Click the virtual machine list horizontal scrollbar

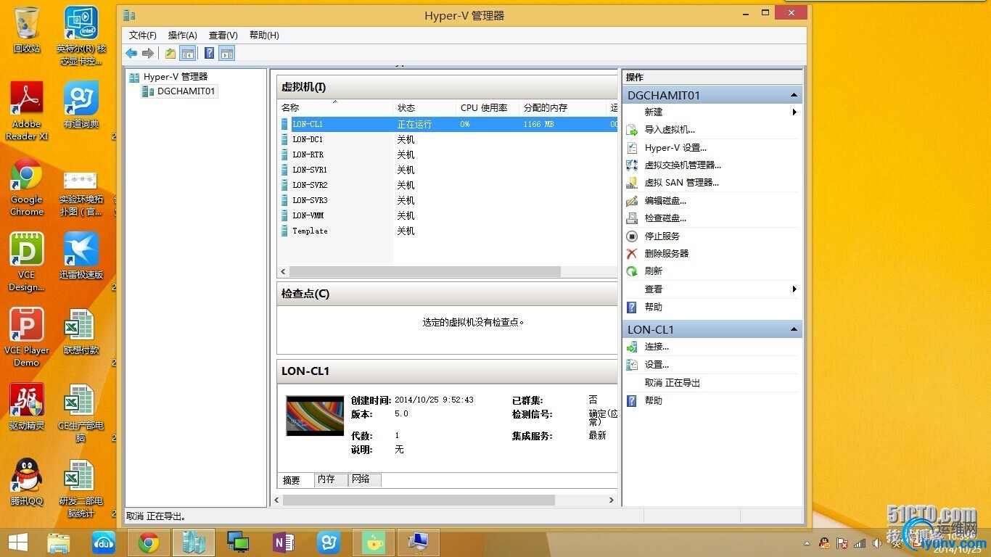pyautogui.click(x=424, y=271)
